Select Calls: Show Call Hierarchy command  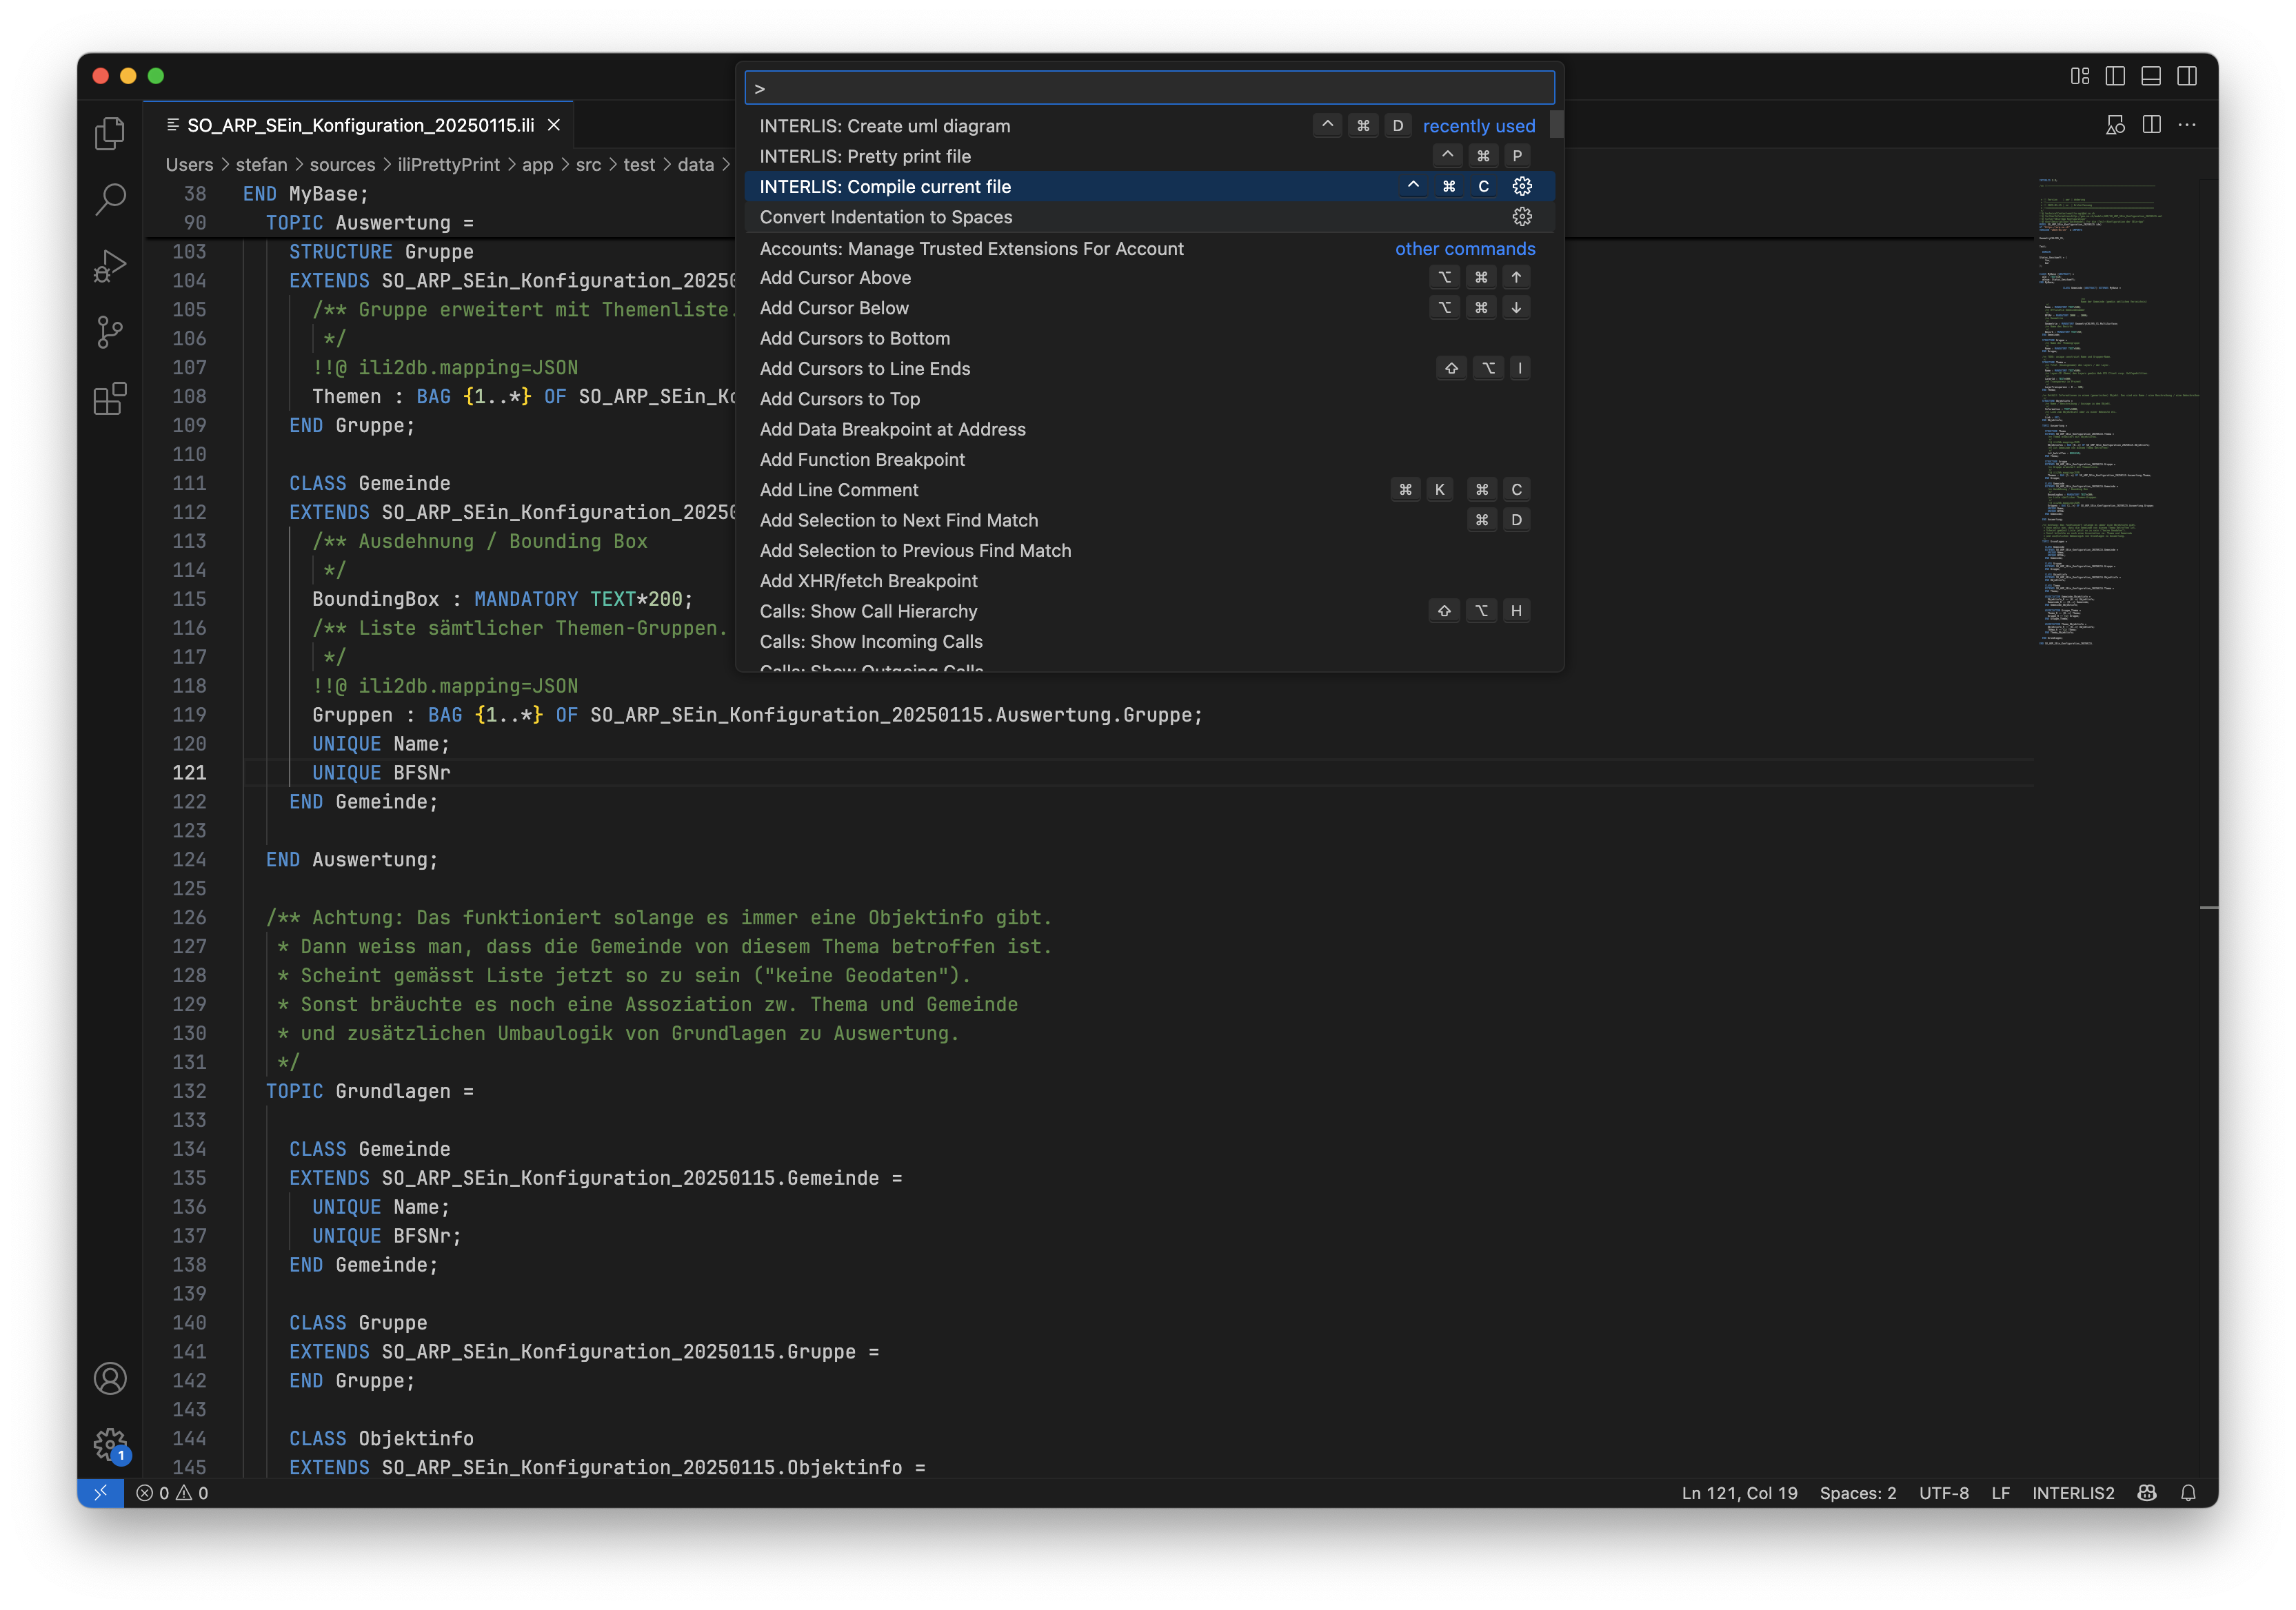[1150, 611]
